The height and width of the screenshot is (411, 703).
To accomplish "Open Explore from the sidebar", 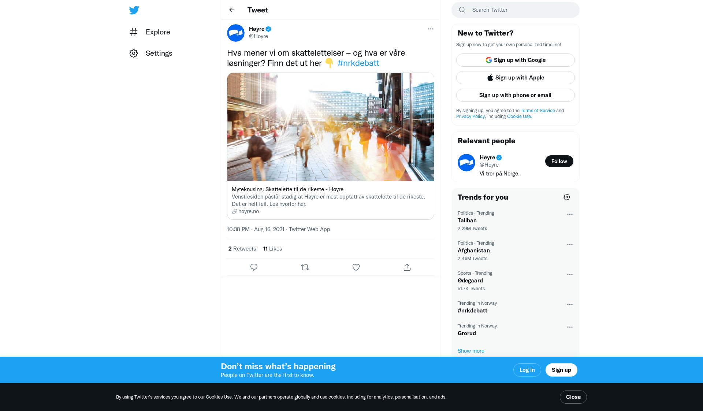I will coord(150,32).
